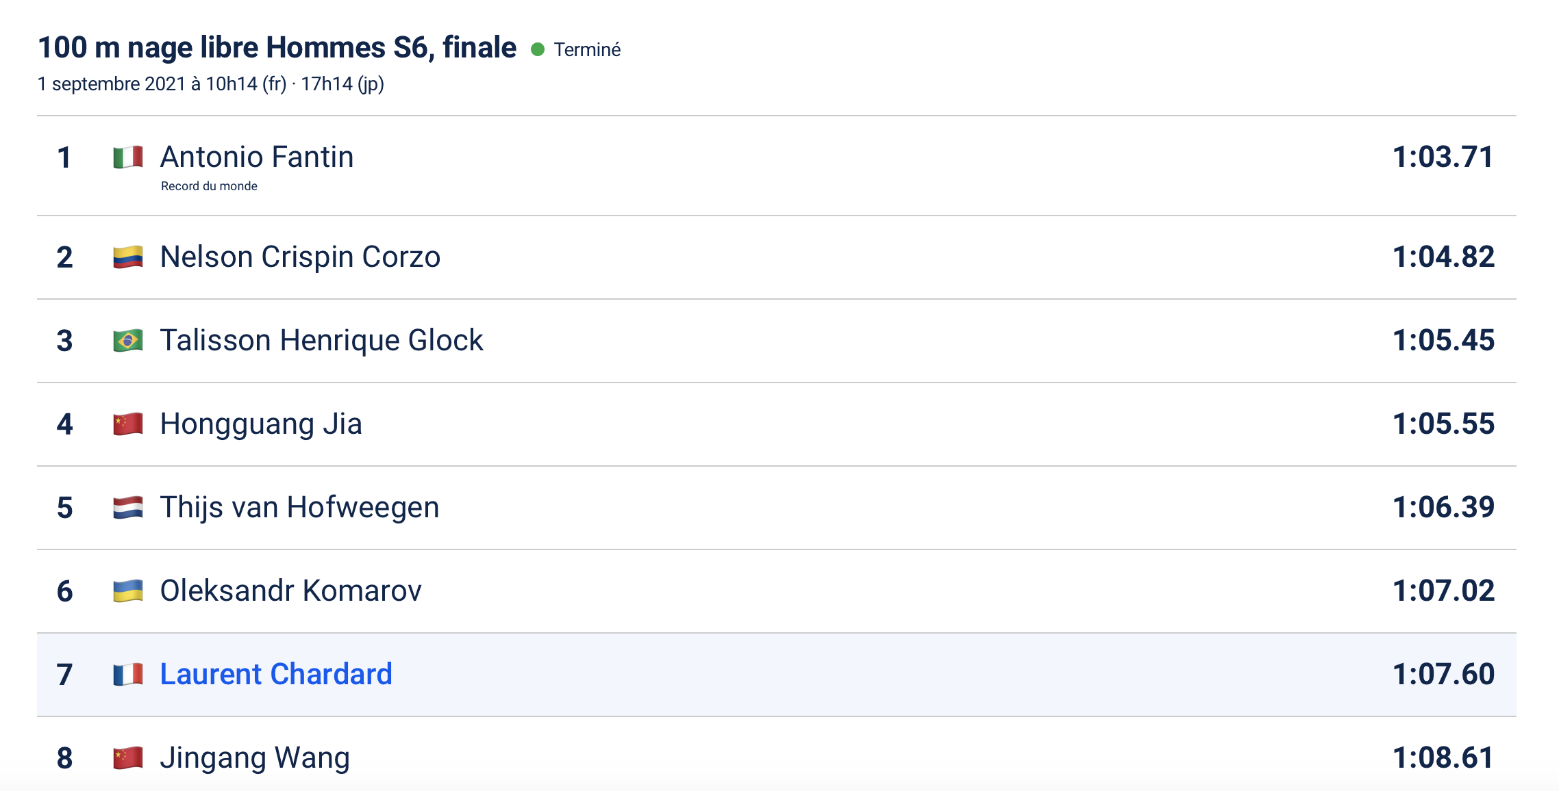The width and height of the screenshot is (1559, 791).
Task: Click the event date 1 septembre 2021
Action: click(x=112, y=84)
